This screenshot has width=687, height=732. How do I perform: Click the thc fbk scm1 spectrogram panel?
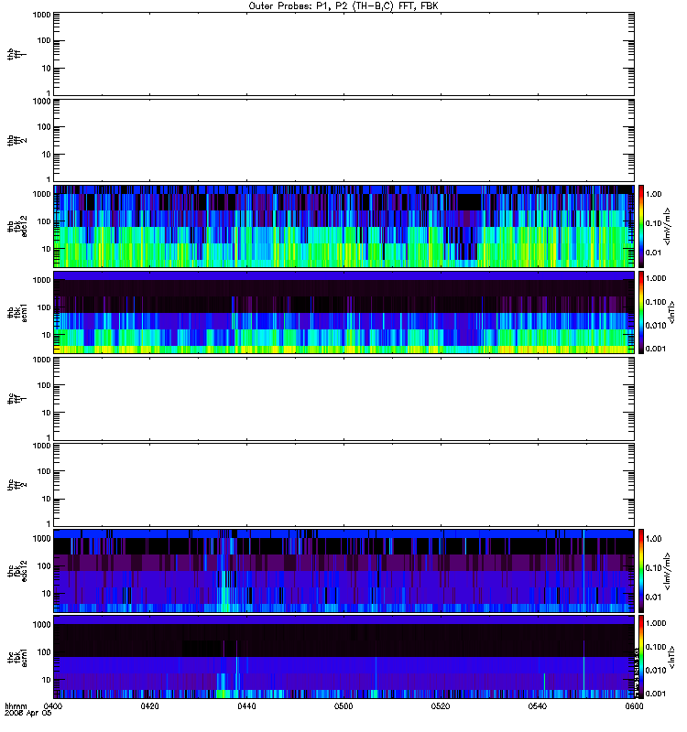tap(343, 657)
